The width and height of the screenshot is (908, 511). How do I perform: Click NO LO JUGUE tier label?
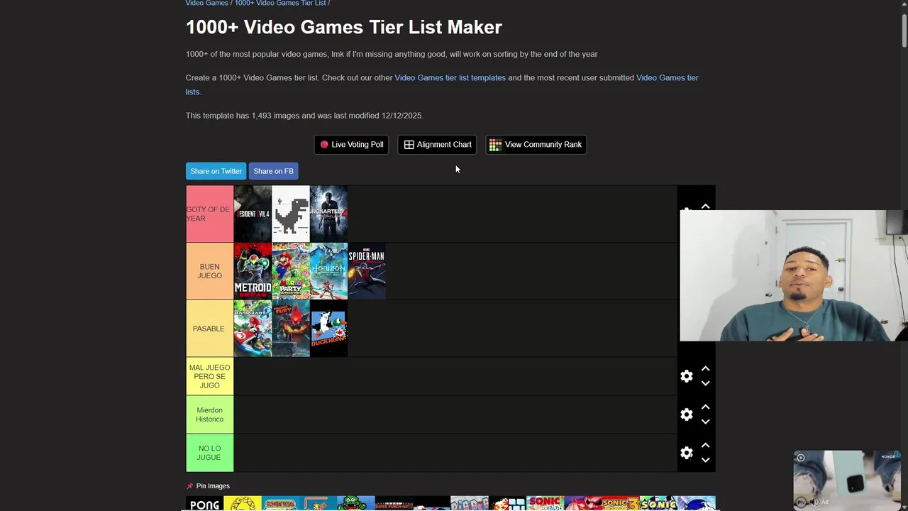click(x=209, y=453)
